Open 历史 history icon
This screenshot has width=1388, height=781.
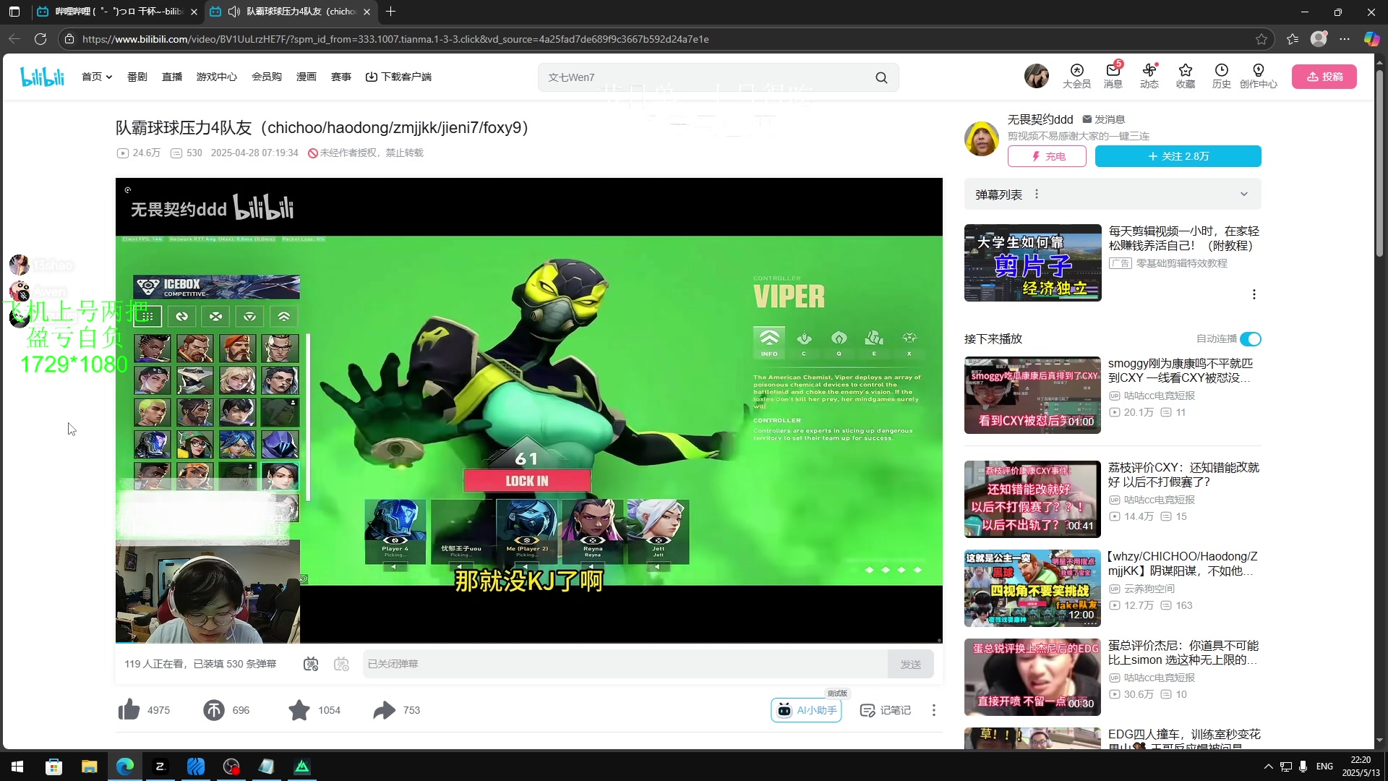[x=1221, y=76]
